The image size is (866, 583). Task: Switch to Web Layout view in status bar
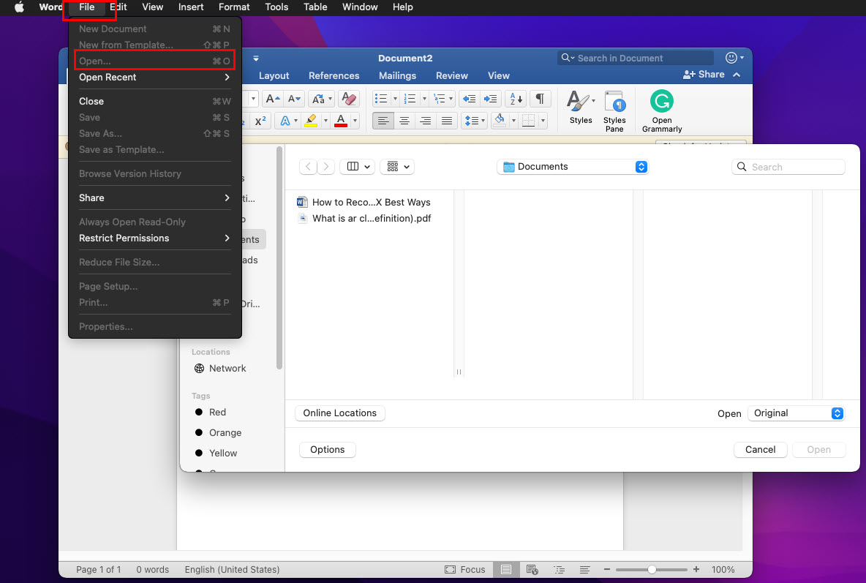(532, 569)
